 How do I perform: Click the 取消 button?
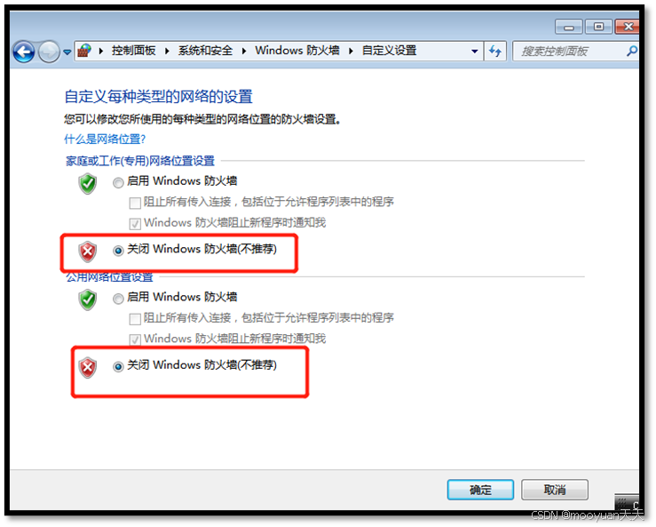tap(555, 490)
